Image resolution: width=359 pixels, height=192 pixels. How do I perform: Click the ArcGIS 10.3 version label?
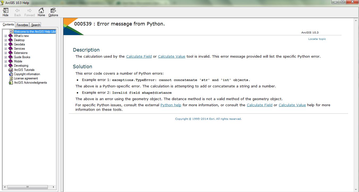(310, 33)
